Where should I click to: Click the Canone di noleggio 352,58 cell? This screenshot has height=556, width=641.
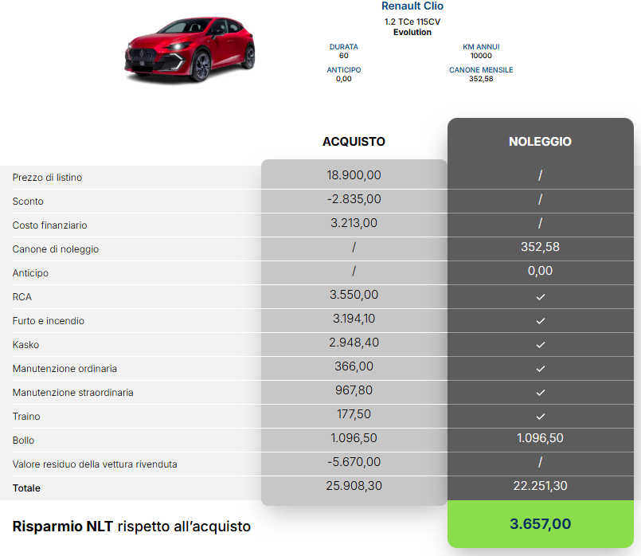[540, 247]
